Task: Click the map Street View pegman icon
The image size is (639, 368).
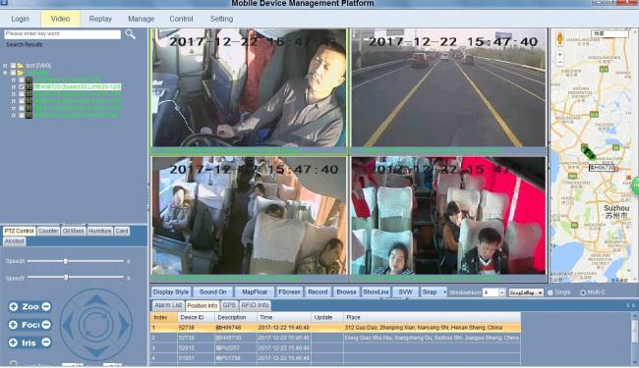Action: coord(560,38)
